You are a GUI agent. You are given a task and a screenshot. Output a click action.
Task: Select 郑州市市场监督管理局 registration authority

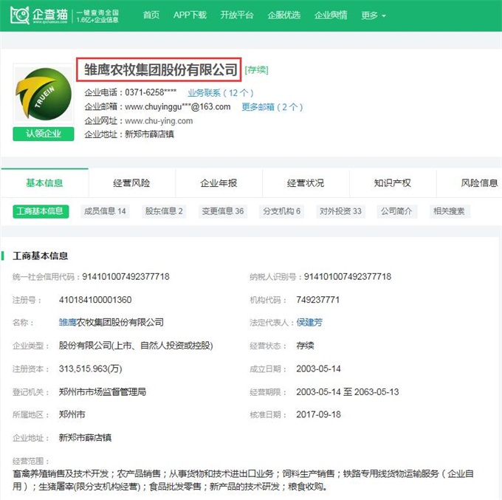103,391
